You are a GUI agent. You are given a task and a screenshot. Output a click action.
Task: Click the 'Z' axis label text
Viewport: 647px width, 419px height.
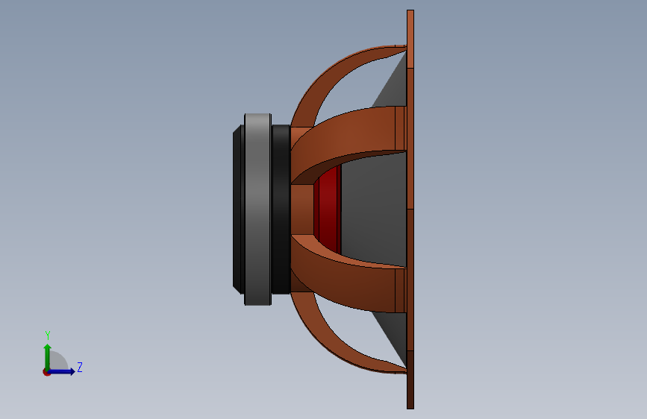click(x=80, y=367)
